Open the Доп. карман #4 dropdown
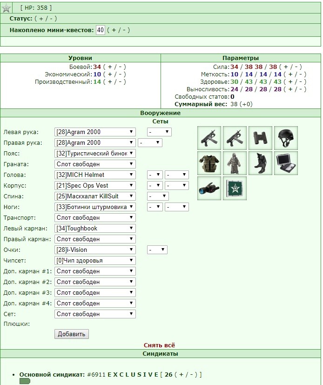This screenshot has height=385, width=323. [95, 303]
